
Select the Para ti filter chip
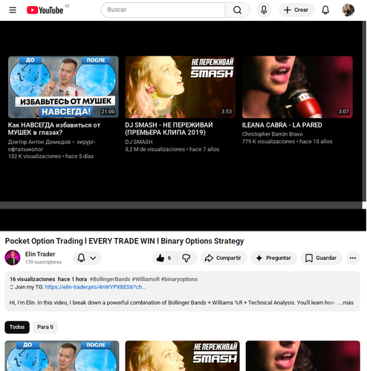[x=45, y=327]
